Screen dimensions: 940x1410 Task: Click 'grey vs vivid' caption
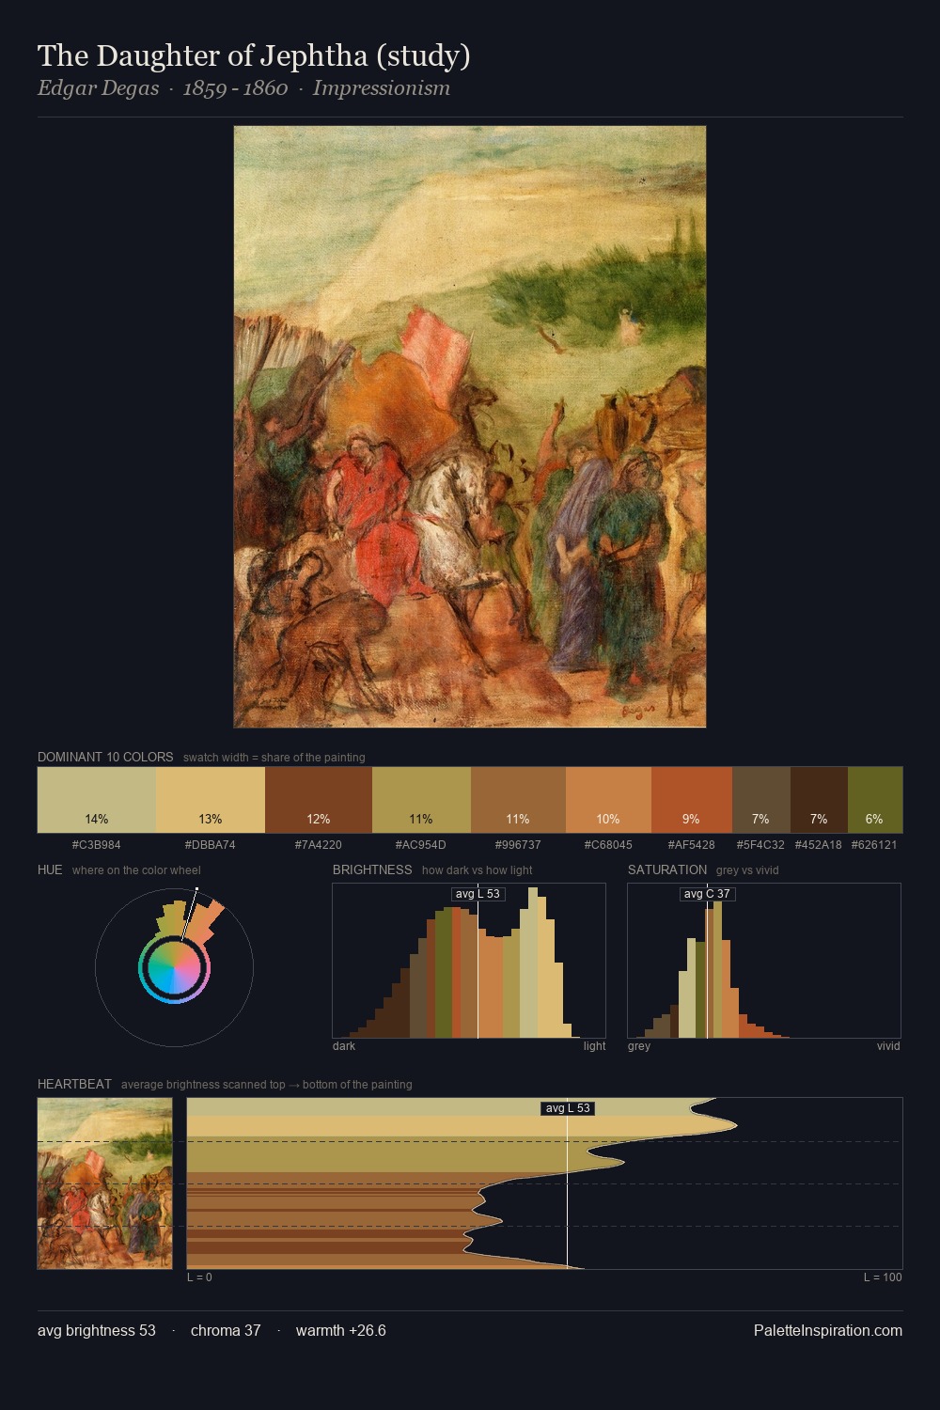tap(748, 870)
